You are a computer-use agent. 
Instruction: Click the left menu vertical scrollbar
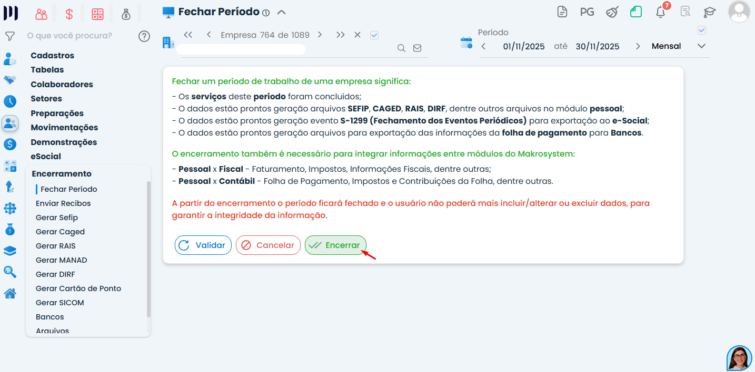coord(148,250)
